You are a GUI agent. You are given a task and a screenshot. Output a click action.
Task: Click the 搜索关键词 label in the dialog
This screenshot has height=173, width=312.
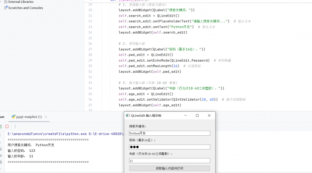point(138,127)
